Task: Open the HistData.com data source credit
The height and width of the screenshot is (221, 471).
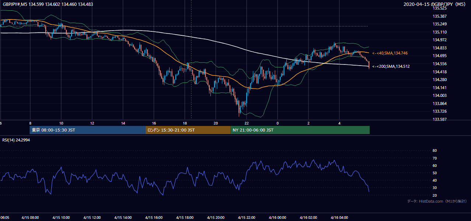Action: click(x=437, y=201)
